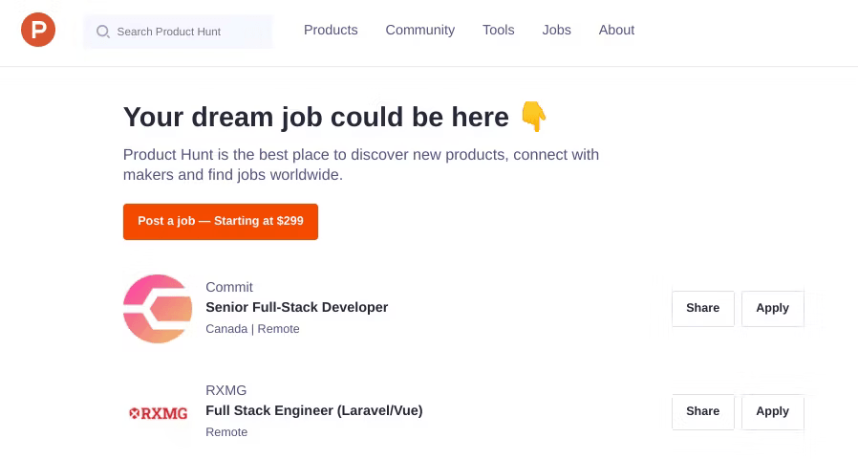Share the Full Stack Engineer job
The width and height of the screenshot is (858, 460).
tap(702, 411)
